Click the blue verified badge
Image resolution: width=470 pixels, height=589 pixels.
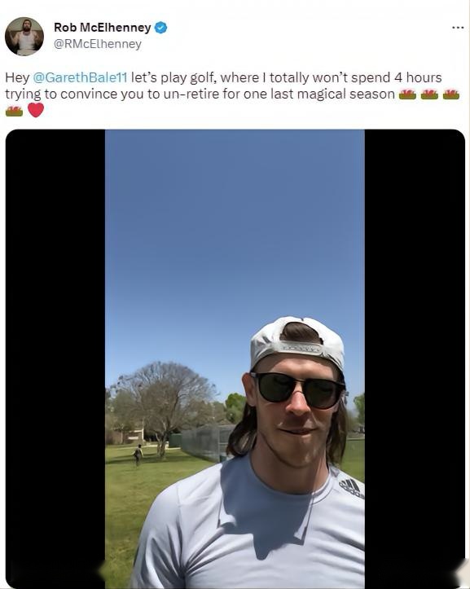(x=160, y=28)
